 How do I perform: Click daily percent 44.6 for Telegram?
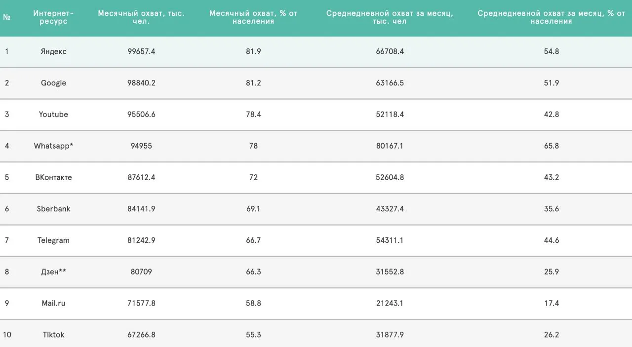[552, 240]
